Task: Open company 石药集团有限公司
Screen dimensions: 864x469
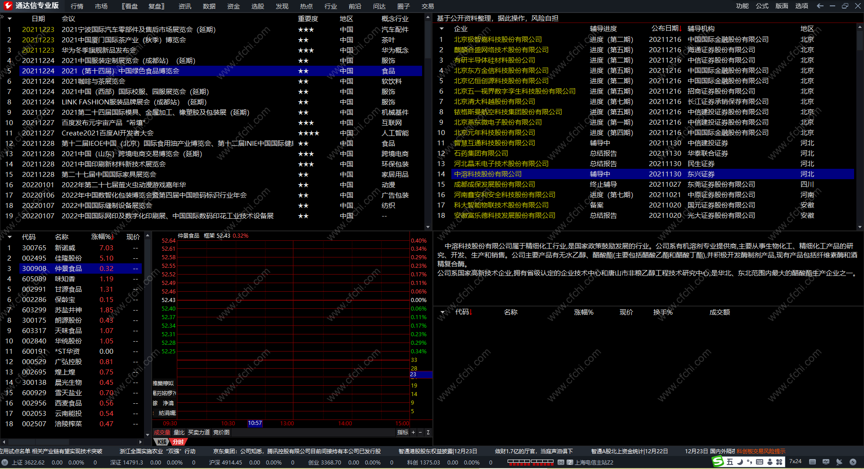Action: point(481,153)
